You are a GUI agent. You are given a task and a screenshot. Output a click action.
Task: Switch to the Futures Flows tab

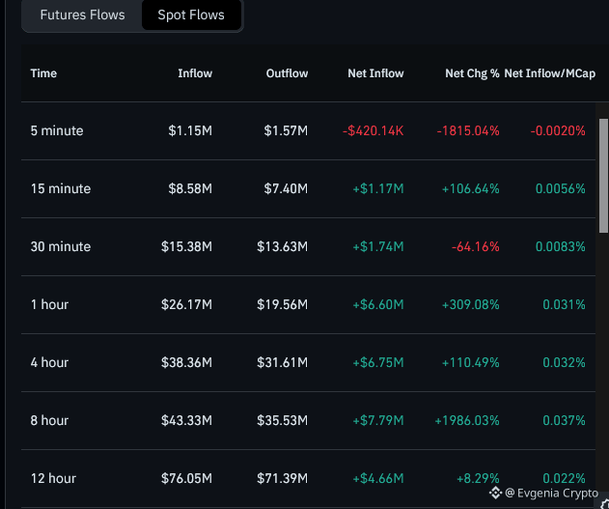pos(82,14)
